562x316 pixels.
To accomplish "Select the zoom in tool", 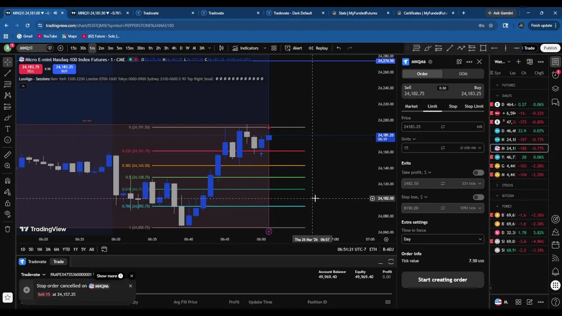I will [7, 166].
